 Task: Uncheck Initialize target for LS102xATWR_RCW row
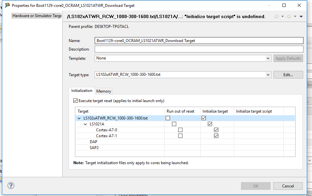click(x=204, y=118)
